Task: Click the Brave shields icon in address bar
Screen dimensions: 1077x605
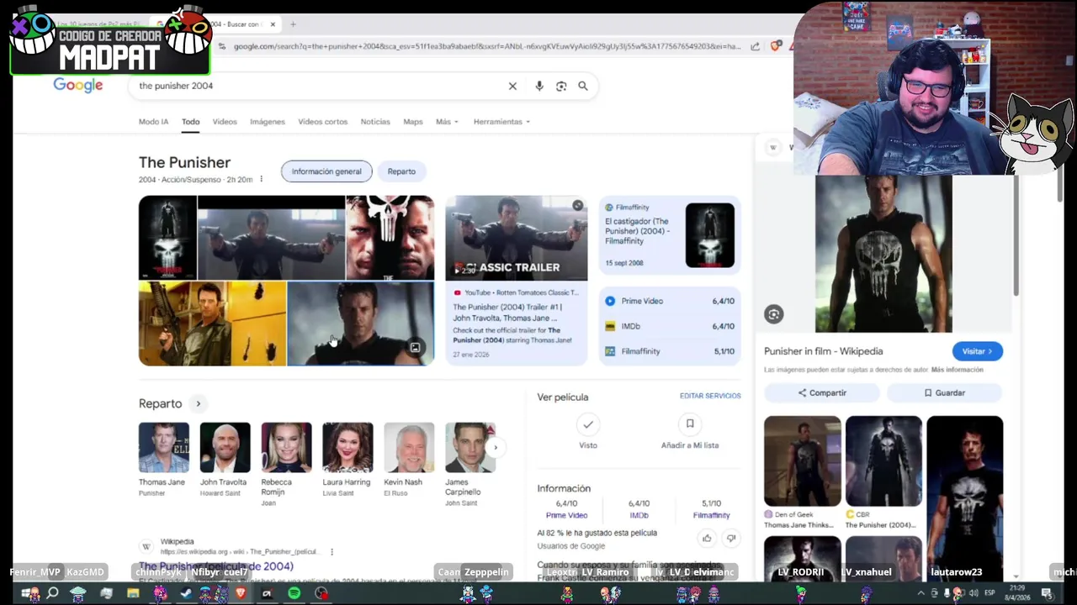Action: (775, 46)
